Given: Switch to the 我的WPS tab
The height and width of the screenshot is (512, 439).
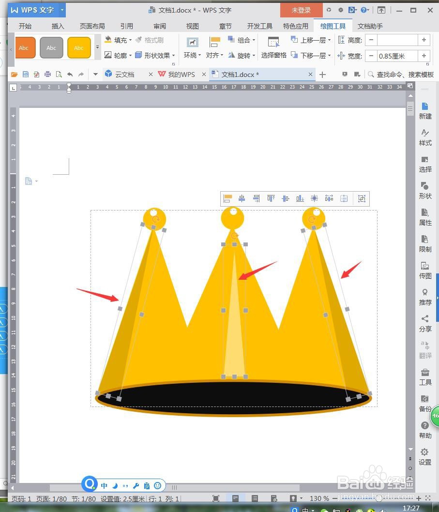Looking at the screenshot, I should coord(182,75).
